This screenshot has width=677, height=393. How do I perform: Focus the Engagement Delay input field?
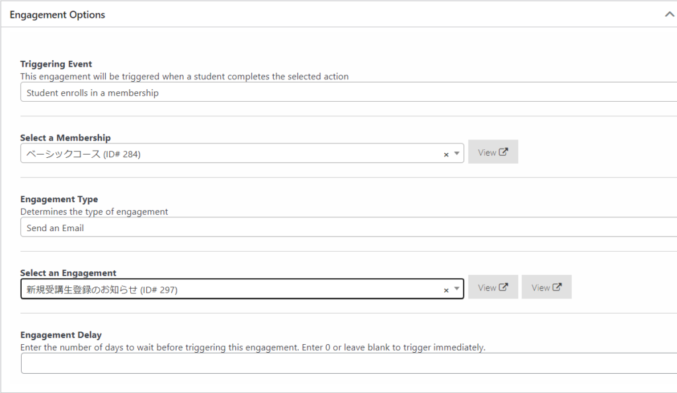click(348, 363)
